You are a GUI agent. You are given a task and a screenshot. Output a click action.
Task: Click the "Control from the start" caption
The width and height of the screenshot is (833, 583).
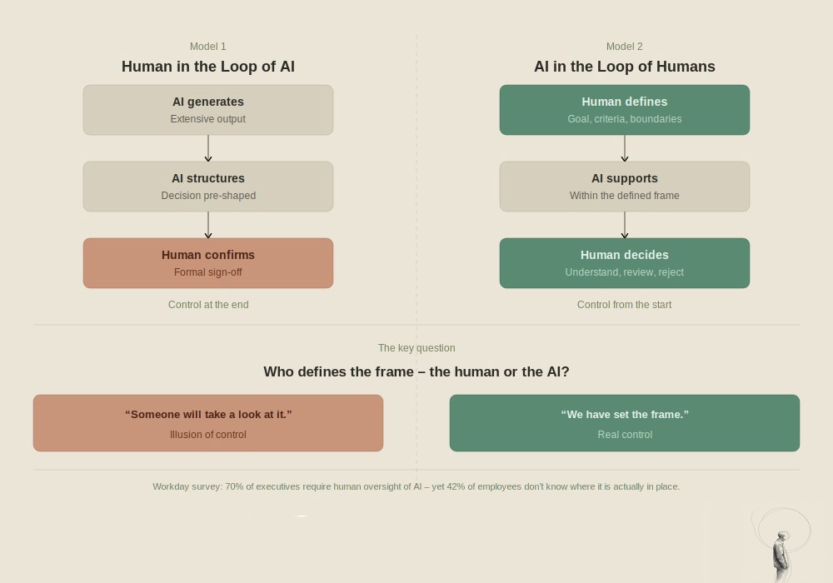coord(625,305)
